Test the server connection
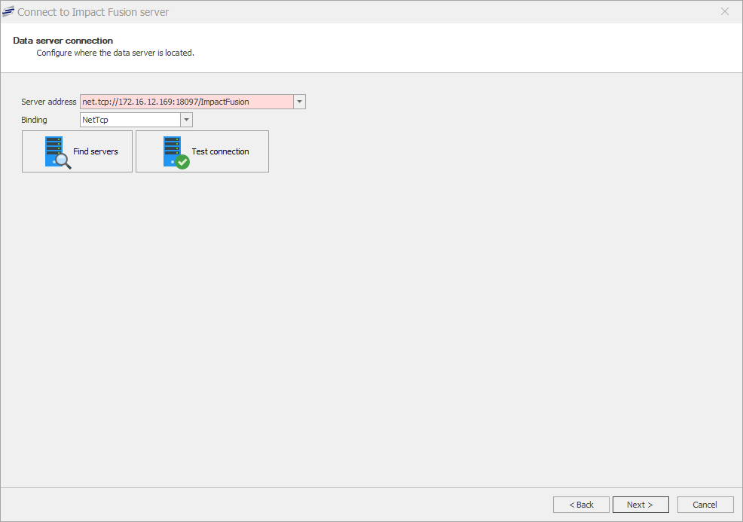Screen dimensions: 743x522 pos(203,151)
